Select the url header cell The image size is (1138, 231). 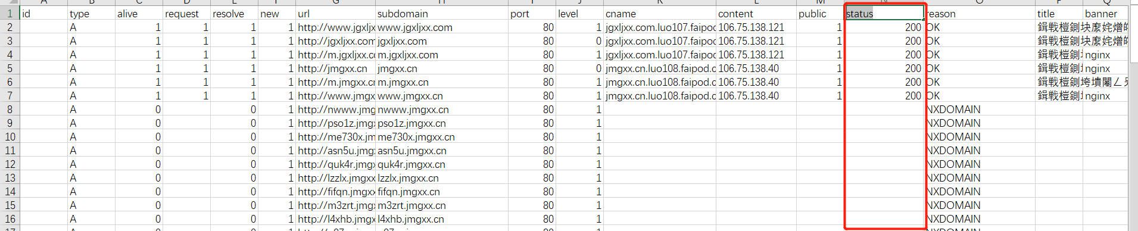tap(336, 14)
